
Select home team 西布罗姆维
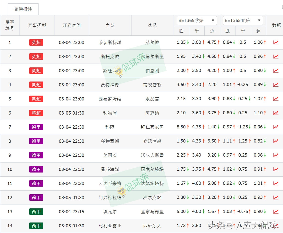(110, 99)
